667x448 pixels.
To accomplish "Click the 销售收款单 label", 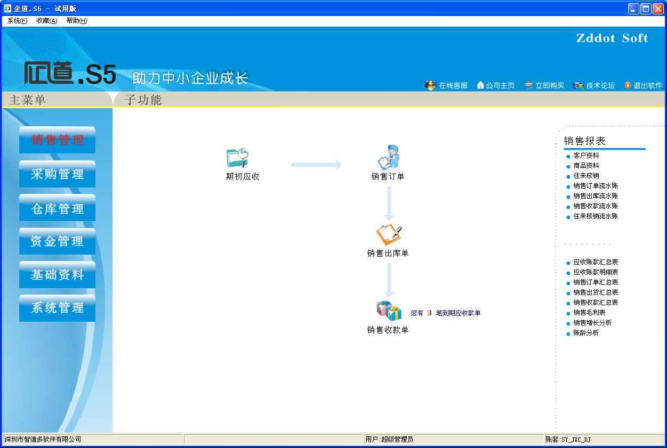I will [388, 330].
